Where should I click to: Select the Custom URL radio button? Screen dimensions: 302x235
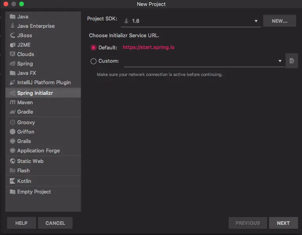(x=93, y=61)
